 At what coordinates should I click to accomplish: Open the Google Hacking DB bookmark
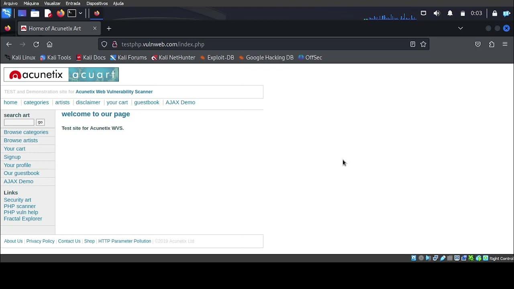coord(266,57)
